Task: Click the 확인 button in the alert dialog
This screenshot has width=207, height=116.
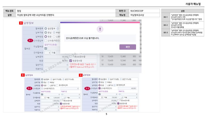Action: click(x=128, y=47)
